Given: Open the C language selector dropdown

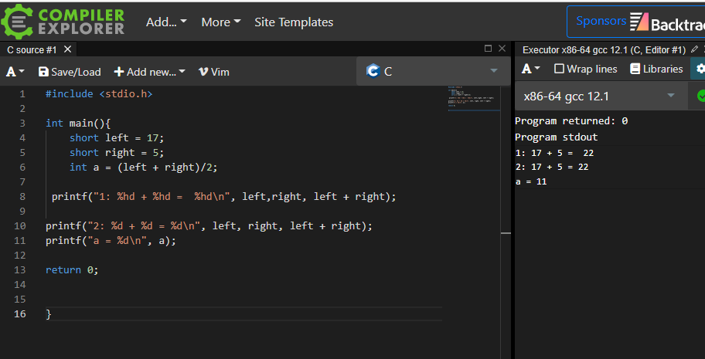Looking at the screenshot, I should point(434,71).
